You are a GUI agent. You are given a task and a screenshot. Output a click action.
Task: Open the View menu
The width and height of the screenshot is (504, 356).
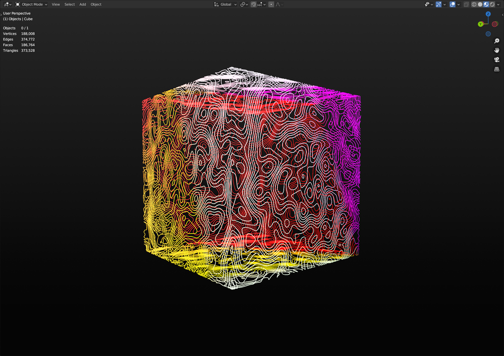click(x=56, y=5)
